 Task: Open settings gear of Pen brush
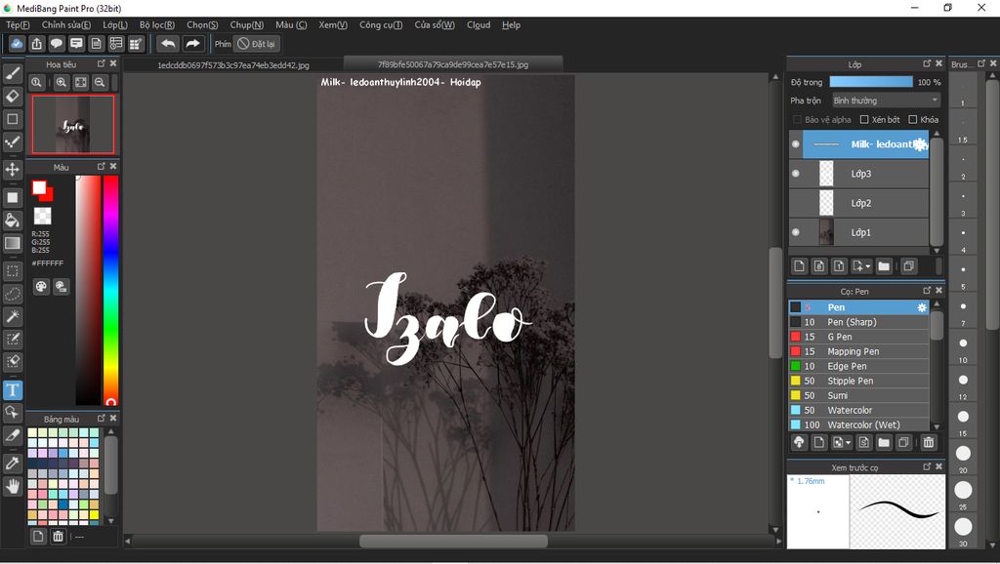pos(922,307)
